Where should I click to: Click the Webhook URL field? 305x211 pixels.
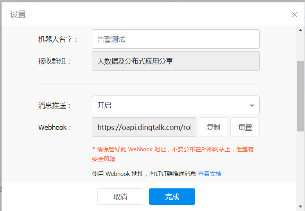[x=144, y=127]
